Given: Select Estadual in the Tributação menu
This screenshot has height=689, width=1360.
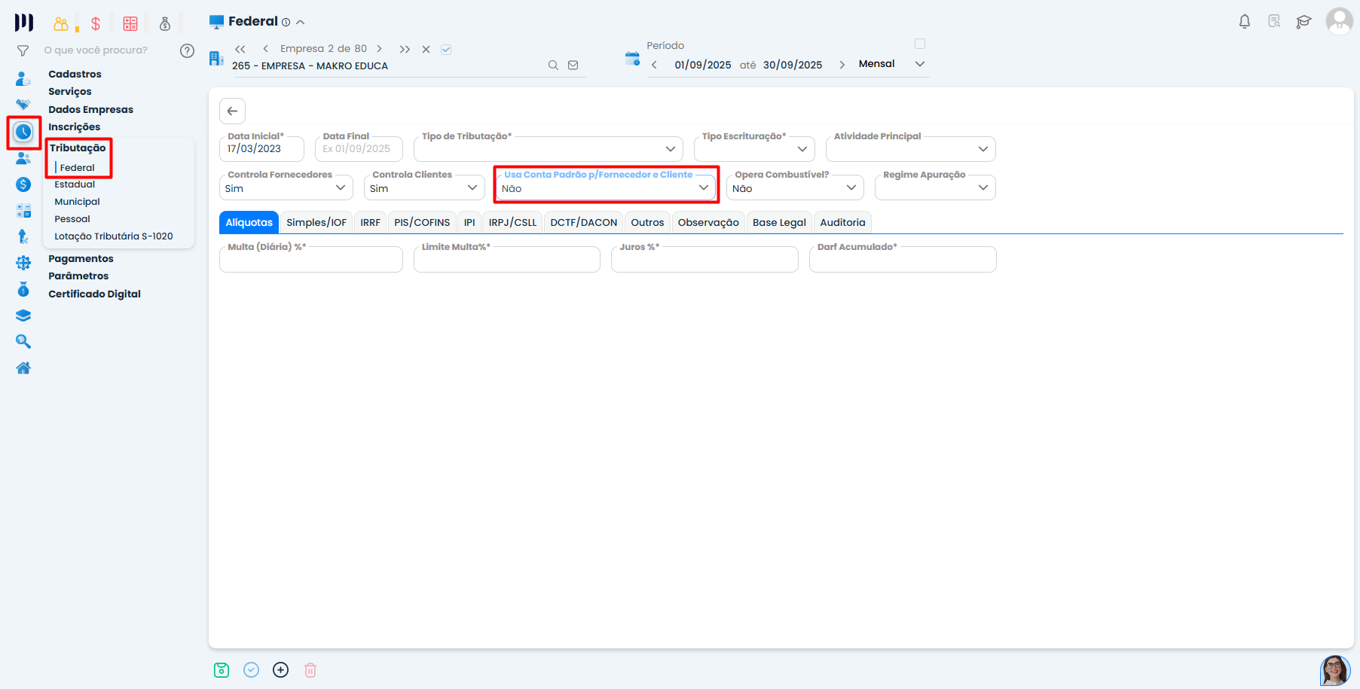Looking at the screenshot, I should point(75,184).
